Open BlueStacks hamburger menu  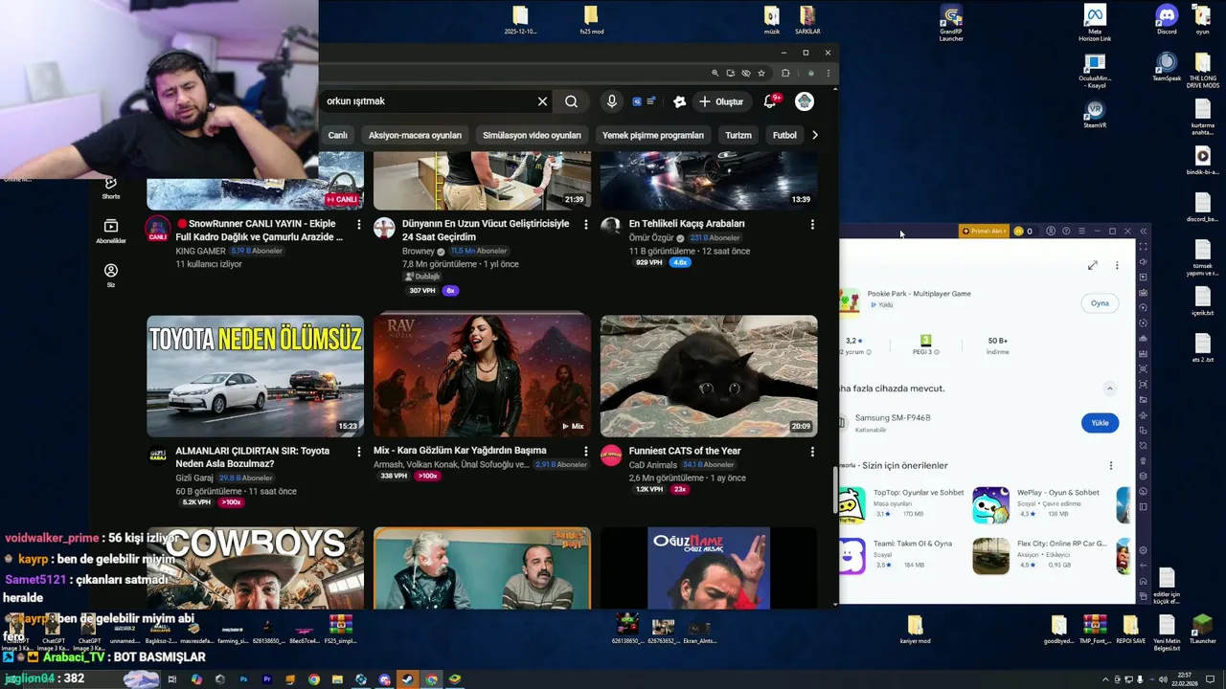[x=1081, y=231]
